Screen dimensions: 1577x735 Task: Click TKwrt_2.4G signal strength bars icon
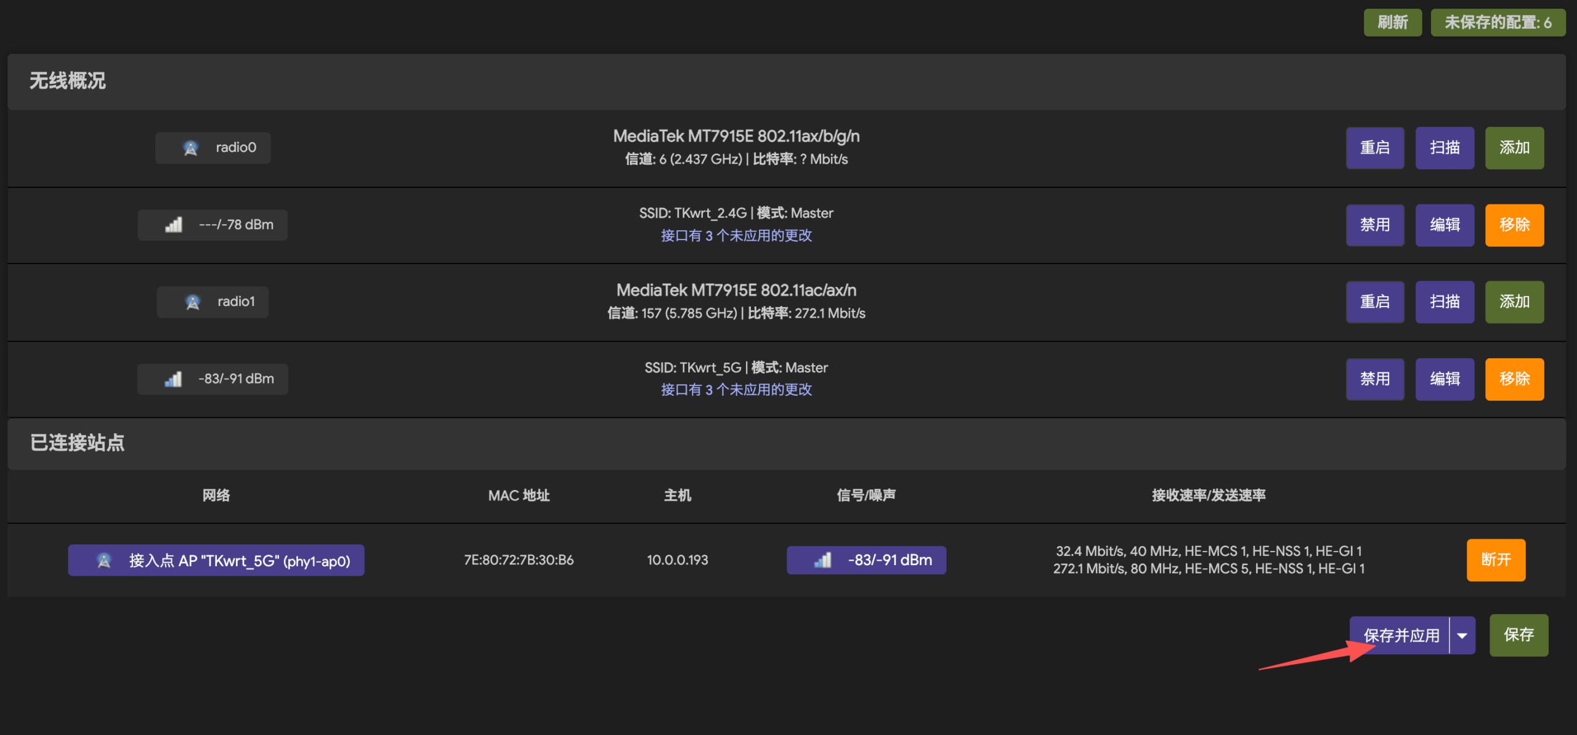tap(174, 225)
